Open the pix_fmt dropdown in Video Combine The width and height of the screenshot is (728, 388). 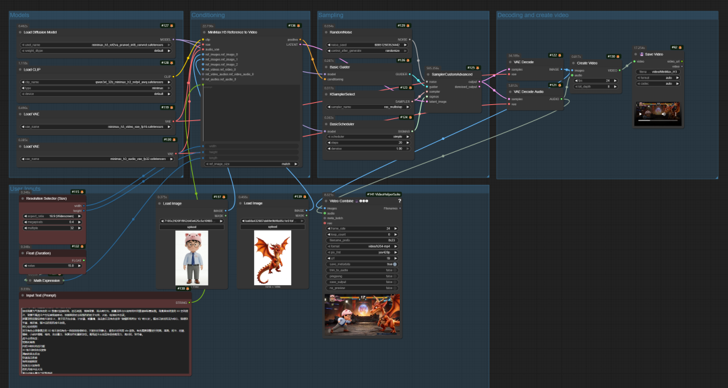[x=362, y=252]
